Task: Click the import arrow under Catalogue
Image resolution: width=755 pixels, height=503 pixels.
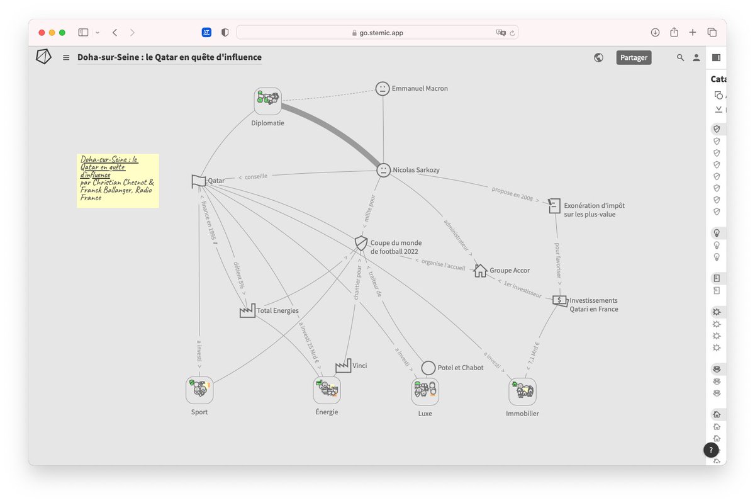Action: 718,109
